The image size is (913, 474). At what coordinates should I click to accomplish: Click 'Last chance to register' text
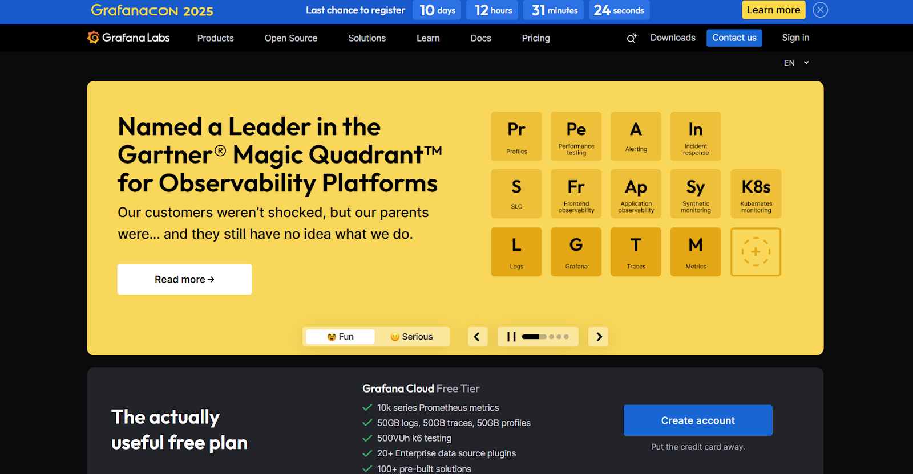355,10
